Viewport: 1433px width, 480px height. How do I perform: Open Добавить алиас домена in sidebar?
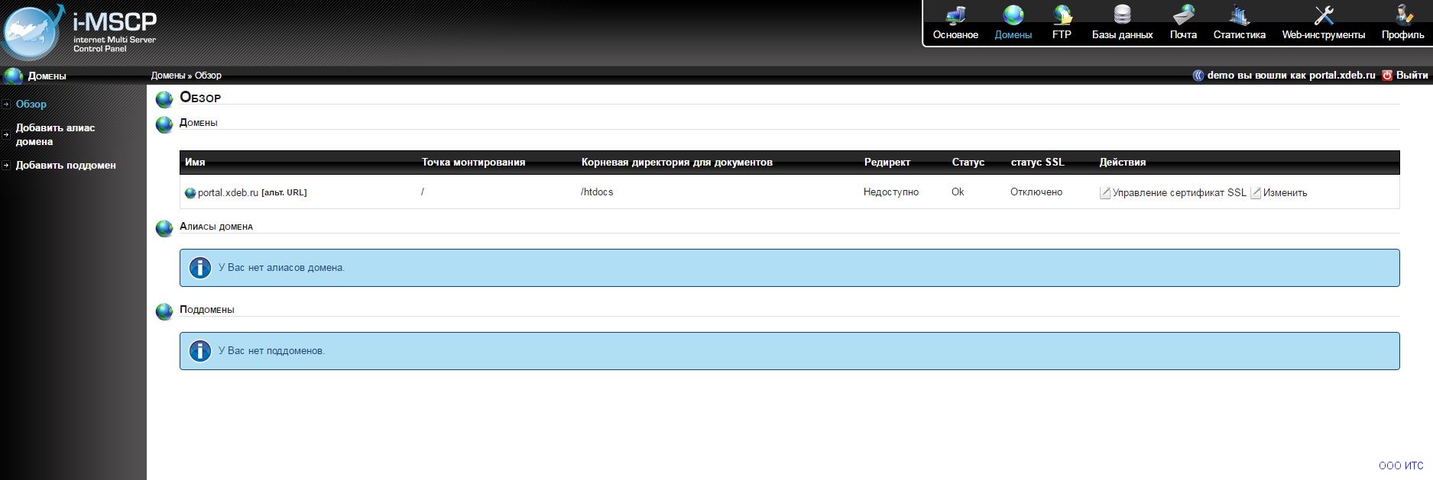[55, 135]
